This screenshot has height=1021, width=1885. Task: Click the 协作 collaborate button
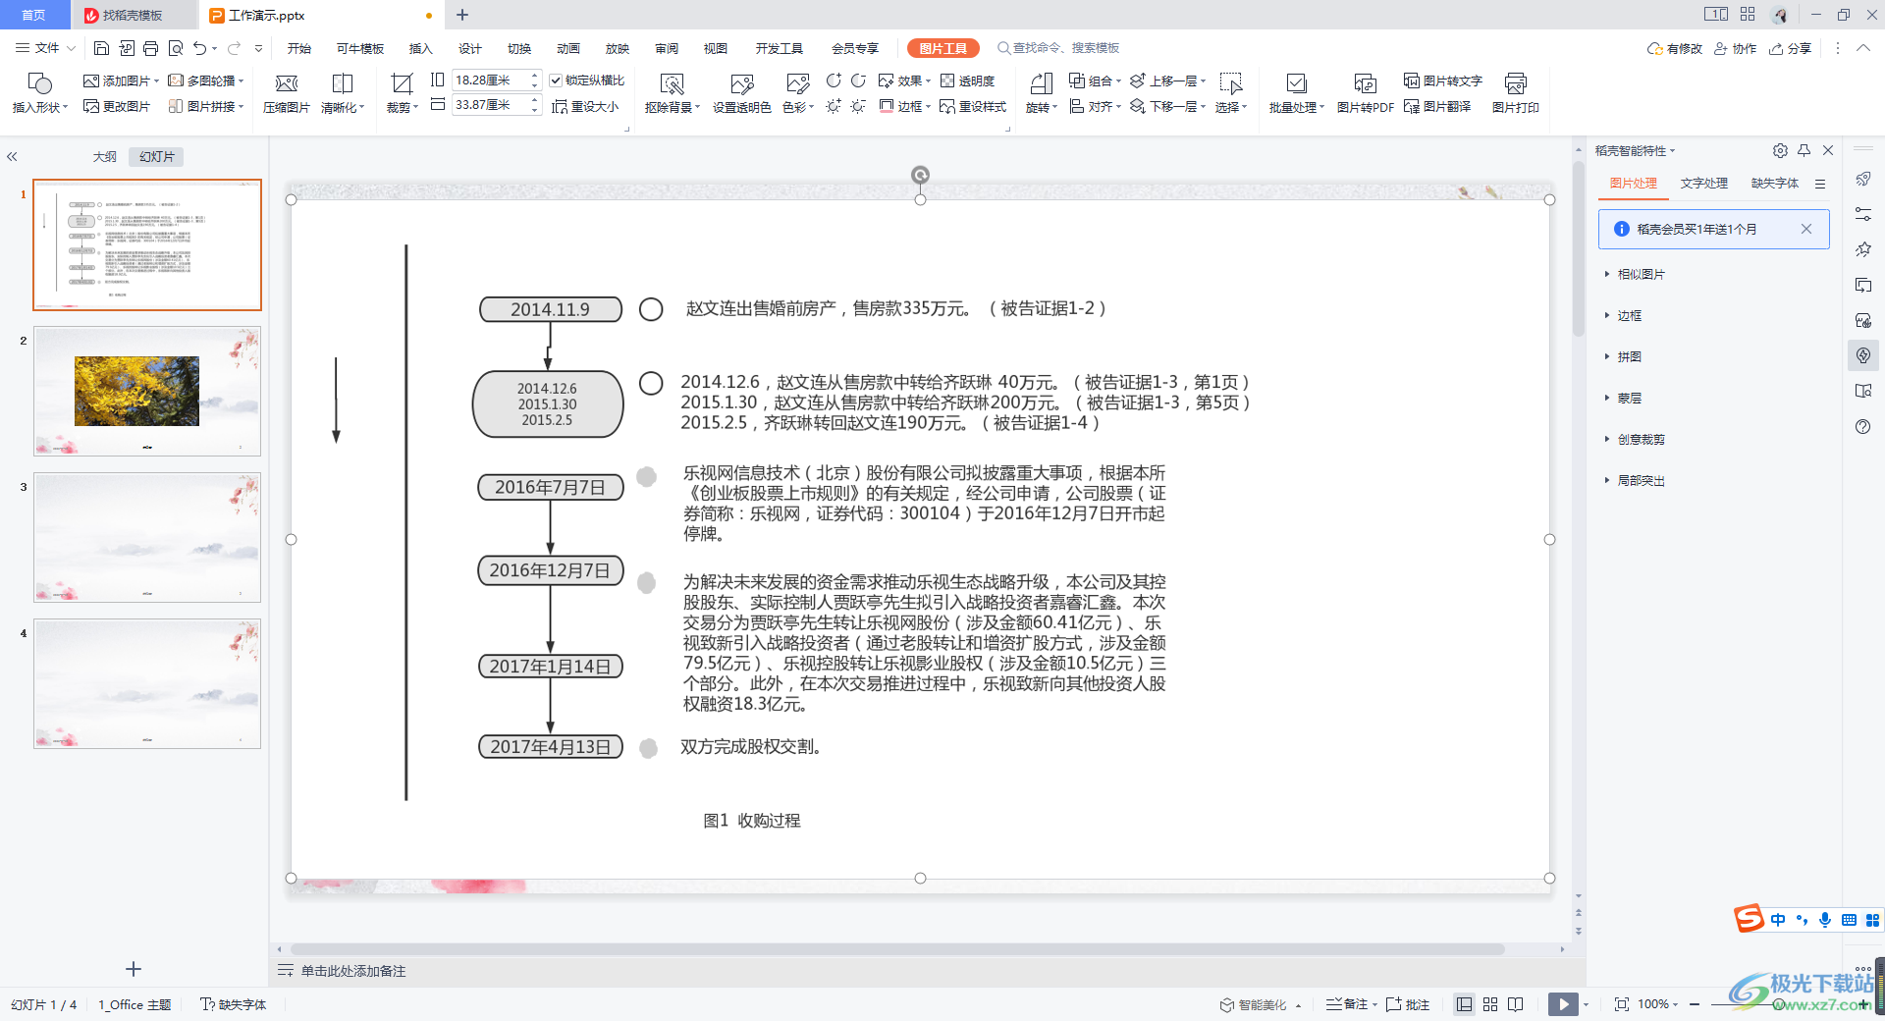[1736, 48]
